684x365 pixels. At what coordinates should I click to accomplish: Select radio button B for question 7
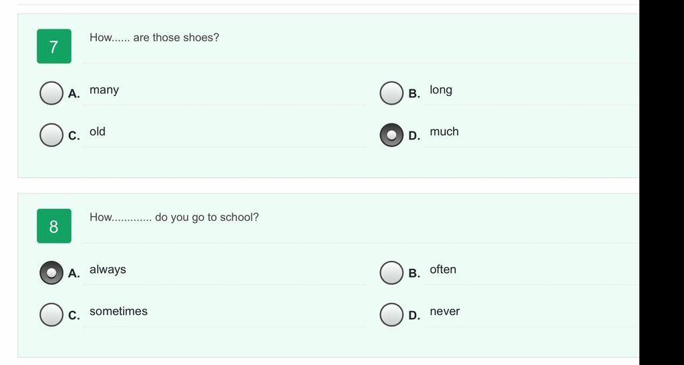click(391, 93)
